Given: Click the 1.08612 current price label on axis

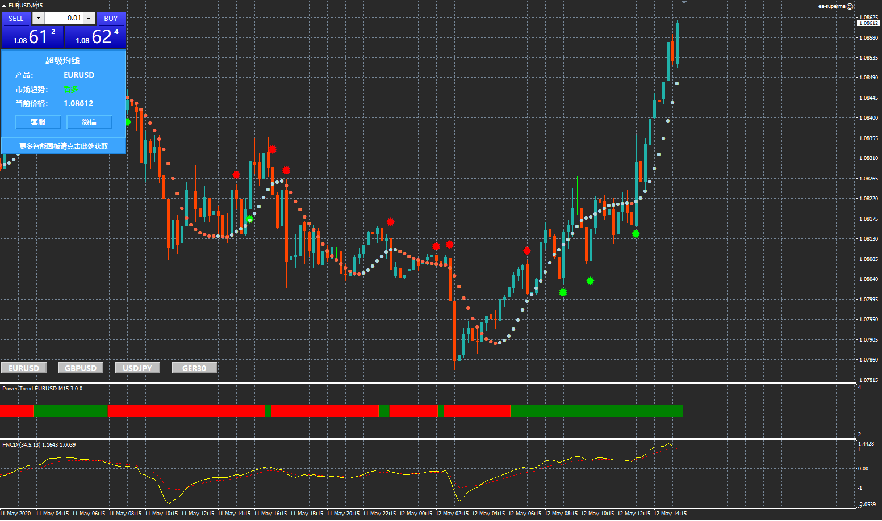Looking at the screenshot, I should click(x=868, y=23).
